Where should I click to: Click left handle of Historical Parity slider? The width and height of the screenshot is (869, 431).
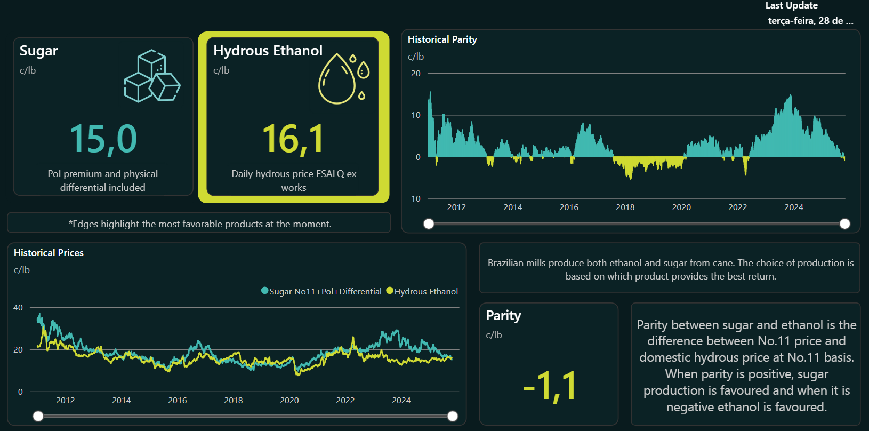(429, 224)
